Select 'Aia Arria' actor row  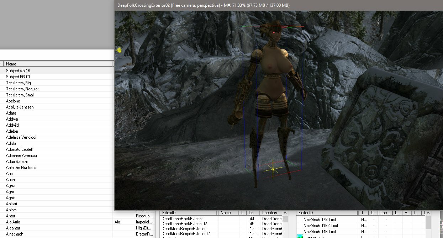pos(13,222)
